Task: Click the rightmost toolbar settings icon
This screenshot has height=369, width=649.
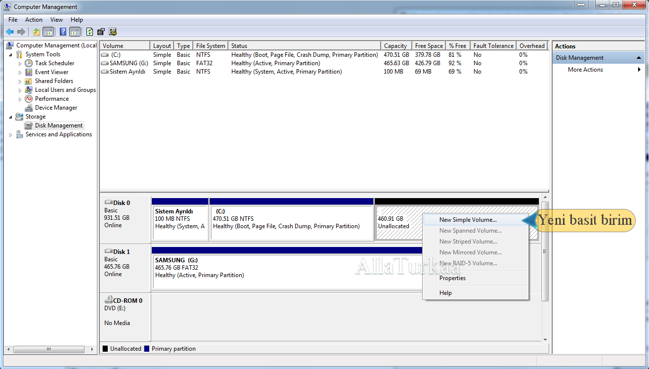Action: (x=113, y=32)
